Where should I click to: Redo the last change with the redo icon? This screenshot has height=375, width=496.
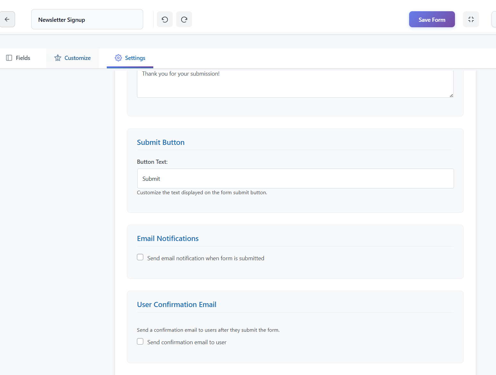tap(184, 19)
